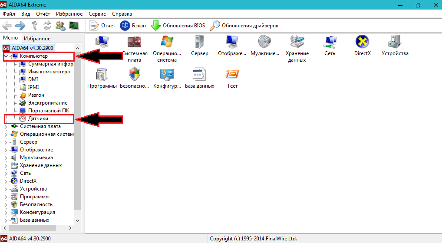Open Обновления драйверов
The width and height of the screenshot is (442, 243).
pyautogui.click(x=244, y=26)
